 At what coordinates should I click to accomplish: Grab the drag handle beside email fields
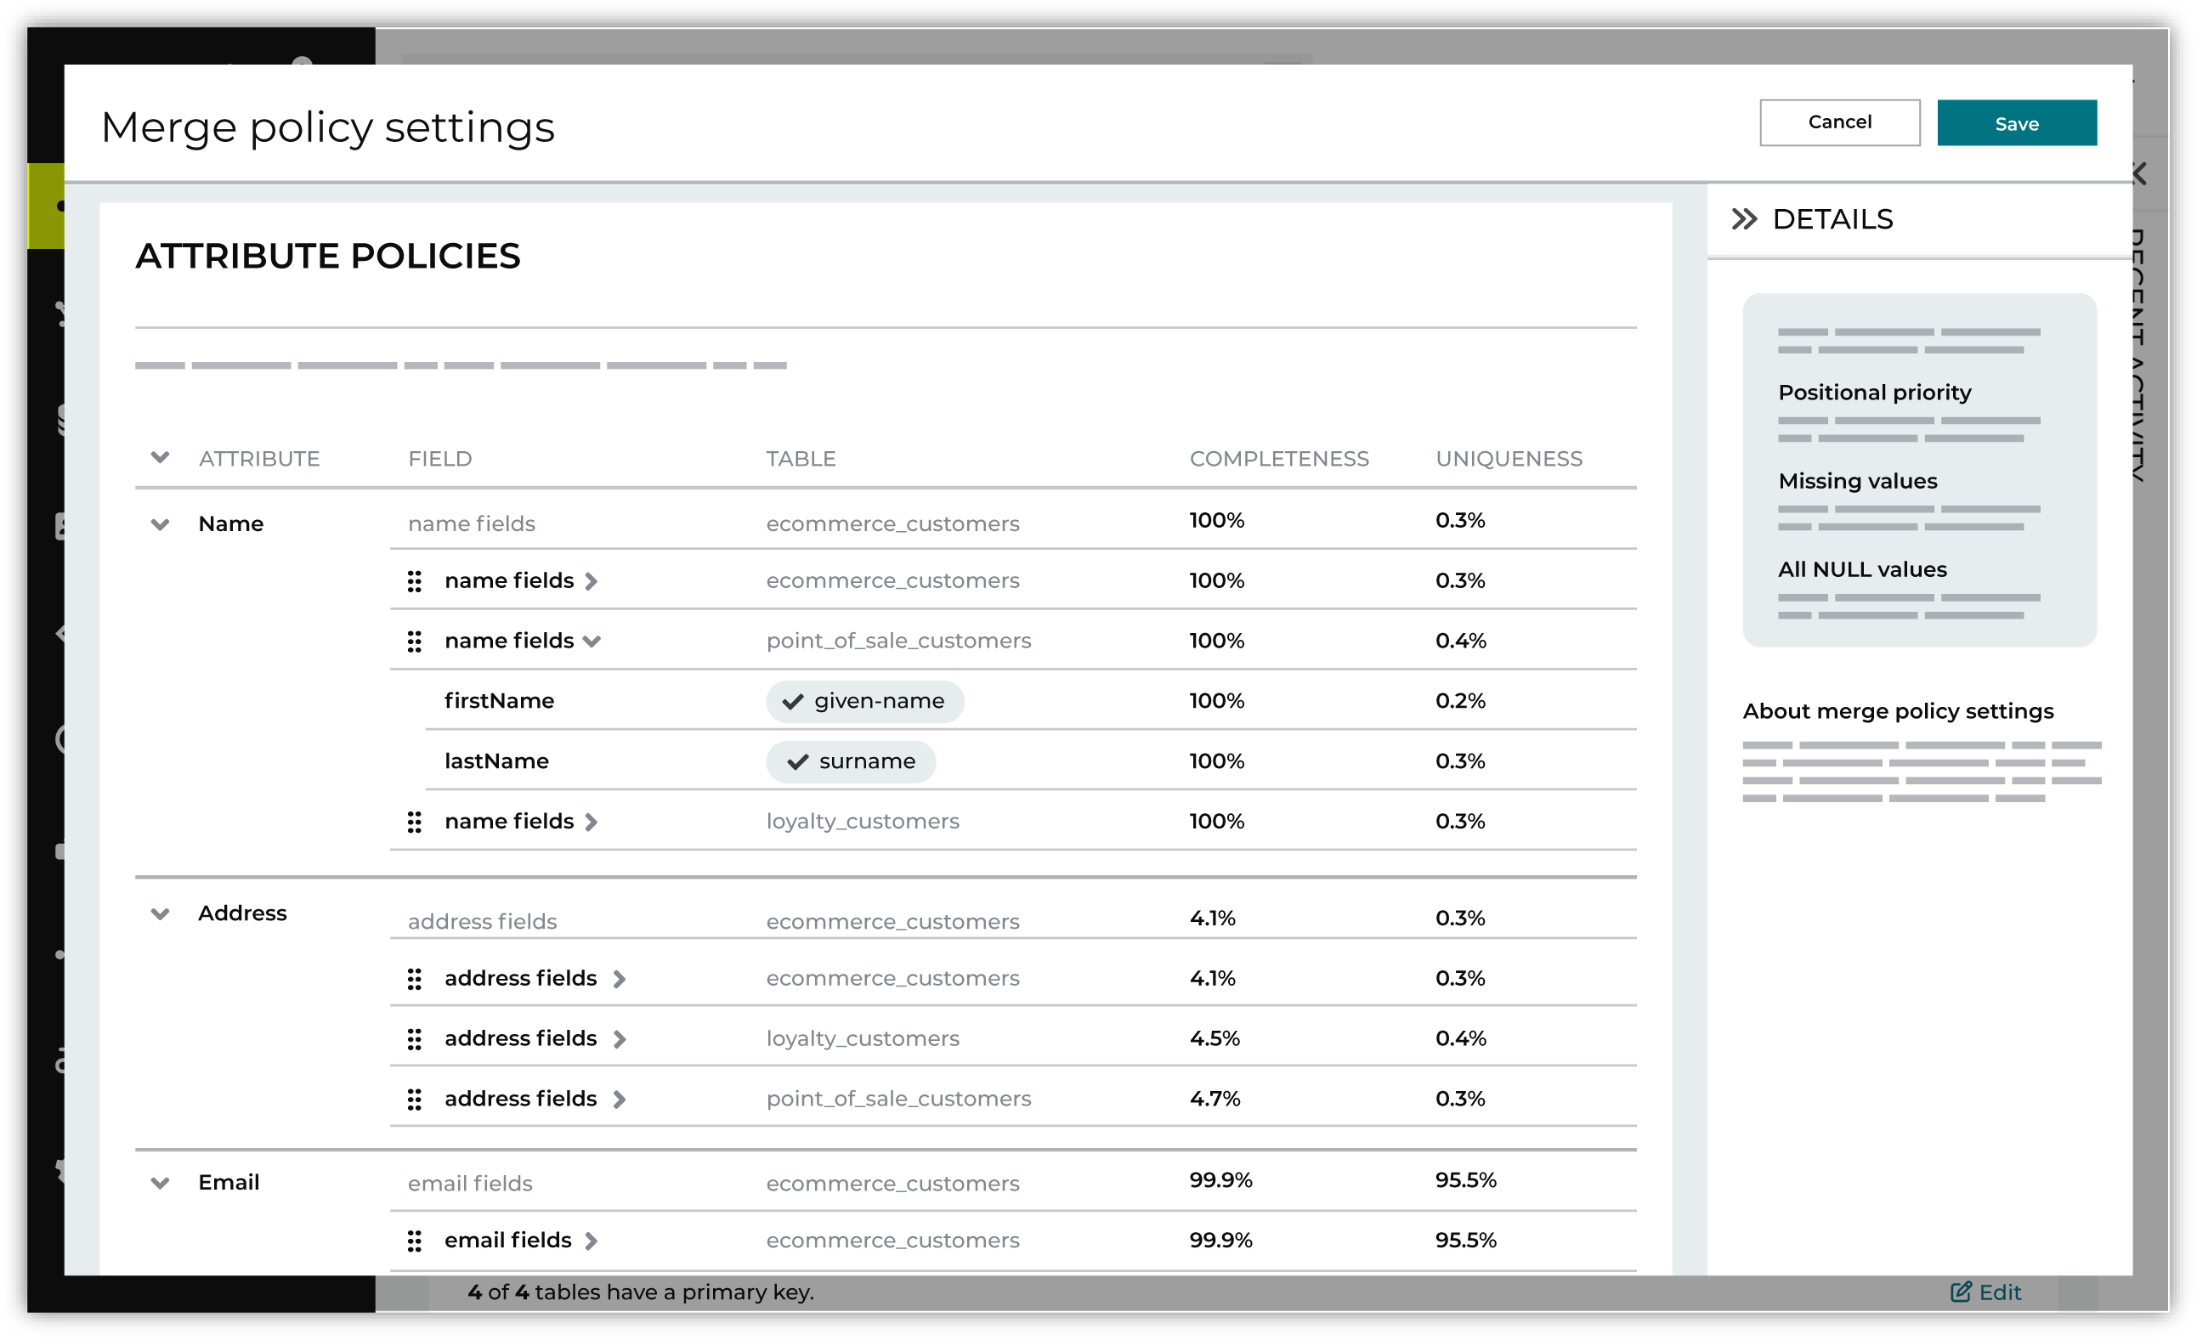(415, 1239)
